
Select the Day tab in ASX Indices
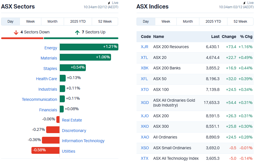[146, 22]
